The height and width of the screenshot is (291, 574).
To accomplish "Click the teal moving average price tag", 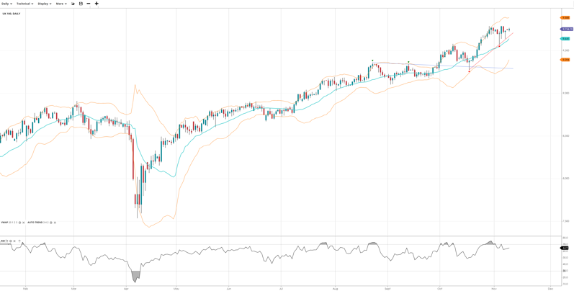I will 565,39.
